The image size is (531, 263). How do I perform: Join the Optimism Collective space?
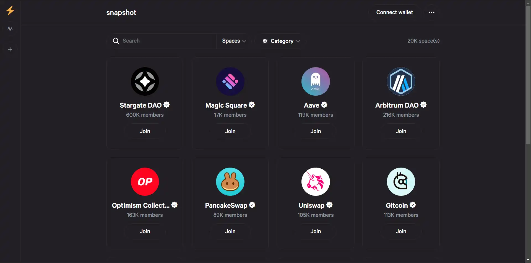point(145,231)
